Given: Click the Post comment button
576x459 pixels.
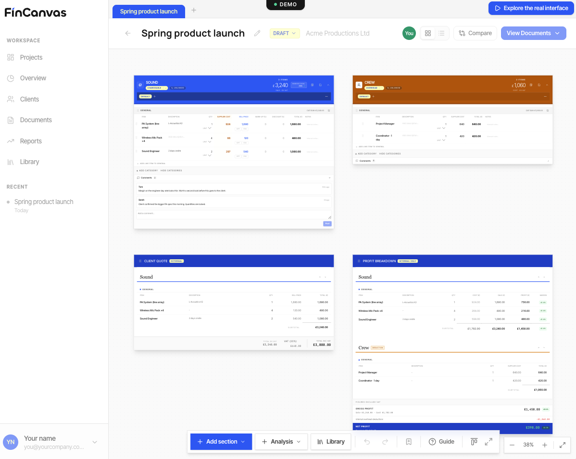Looking at the screenshot, I should point(327,224).
